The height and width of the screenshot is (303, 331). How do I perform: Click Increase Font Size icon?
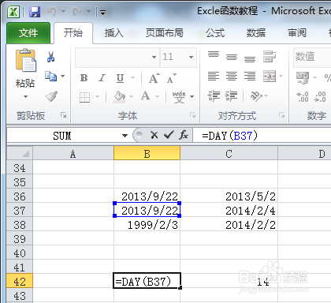(154, 78)
